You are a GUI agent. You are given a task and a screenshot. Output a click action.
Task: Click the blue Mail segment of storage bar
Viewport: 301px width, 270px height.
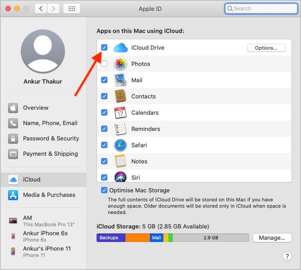coord(157,238)
